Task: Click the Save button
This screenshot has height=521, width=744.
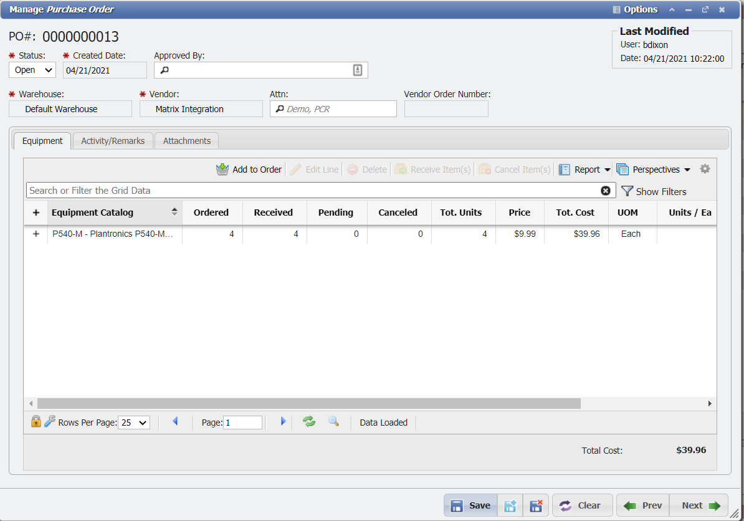Action: pyautogui.click(x=470, y=505)
